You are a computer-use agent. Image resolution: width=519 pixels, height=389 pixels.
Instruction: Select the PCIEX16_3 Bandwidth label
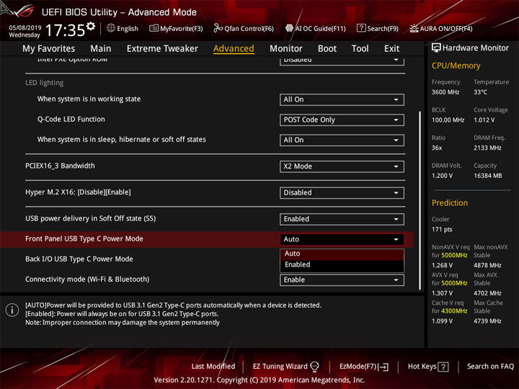pos(60,166)
